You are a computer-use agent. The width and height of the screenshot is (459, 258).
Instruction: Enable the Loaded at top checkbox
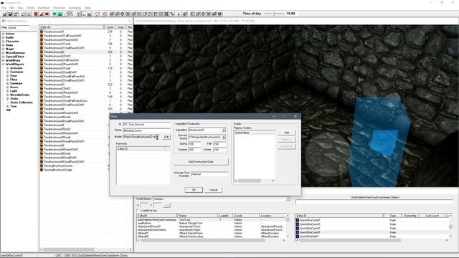point(138,210)
